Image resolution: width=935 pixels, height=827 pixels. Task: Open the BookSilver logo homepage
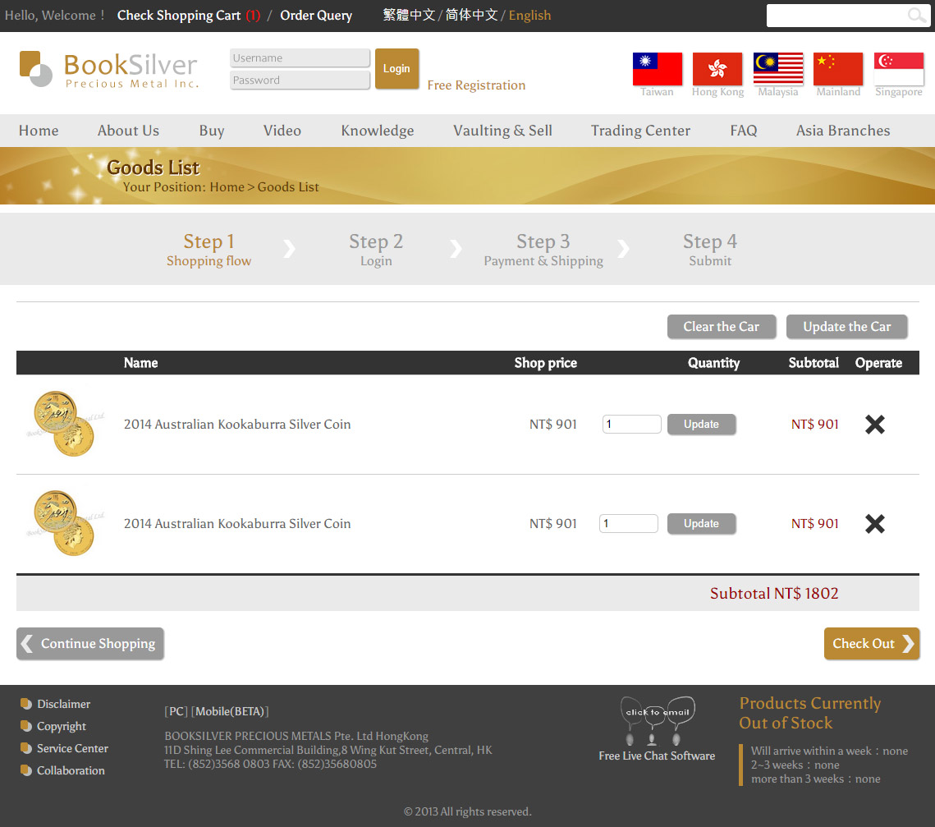point(109,70)
